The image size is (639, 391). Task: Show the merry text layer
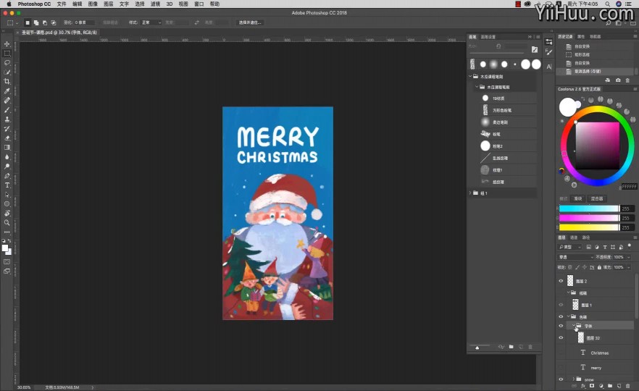pyautogui.click(x=561, y=367)
